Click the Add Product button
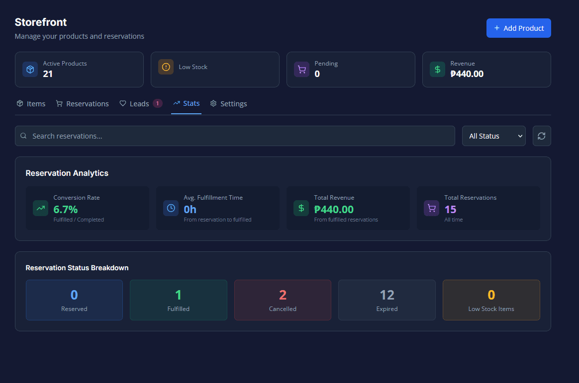Screen dimensions: 579x383 click(x=518, y=28)
